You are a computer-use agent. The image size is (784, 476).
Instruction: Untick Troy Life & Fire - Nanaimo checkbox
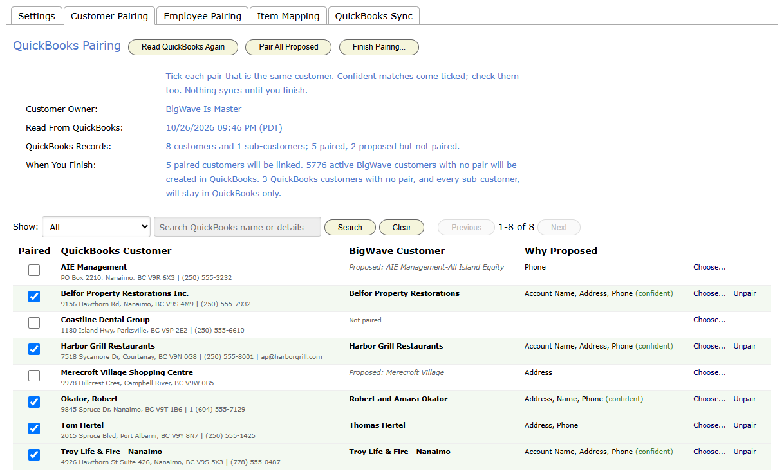34,455
